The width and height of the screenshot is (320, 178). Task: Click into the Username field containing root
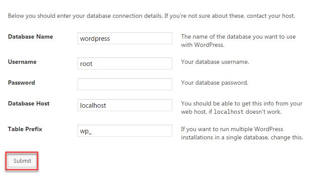pos(125,63)
